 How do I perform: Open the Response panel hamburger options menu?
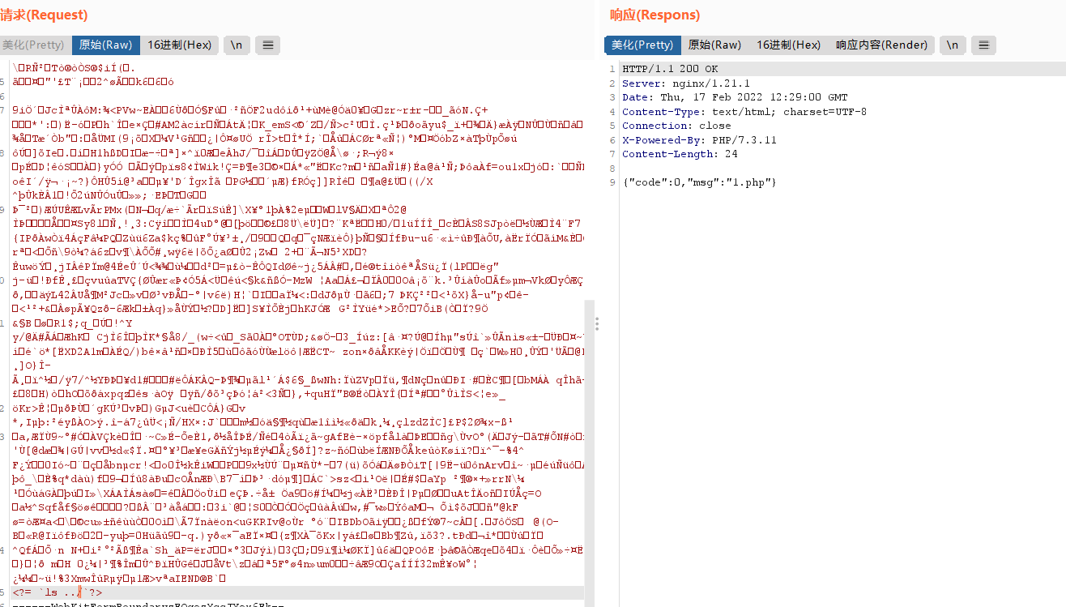(x=983, y=45)
